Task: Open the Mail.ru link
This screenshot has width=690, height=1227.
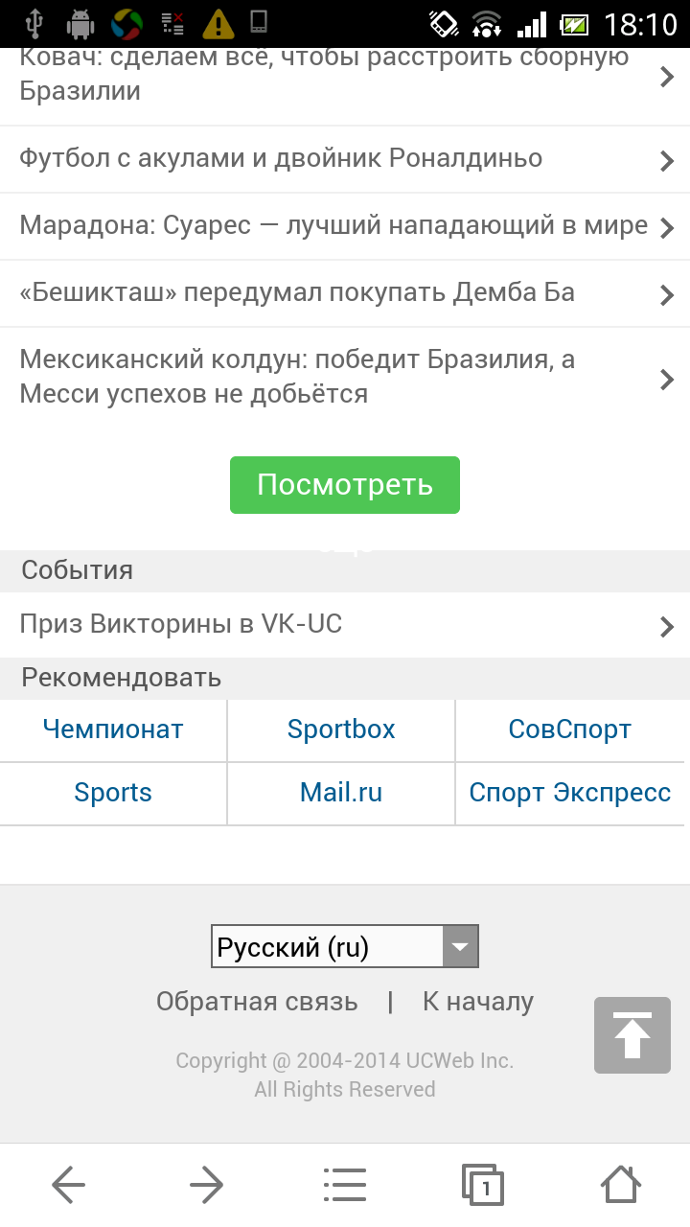Action: [341, 793]
